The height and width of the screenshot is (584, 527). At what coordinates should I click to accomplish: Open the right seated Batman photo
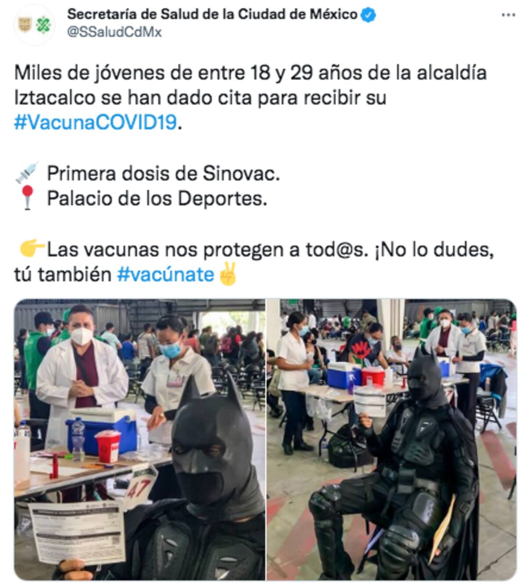pos(391,440)
